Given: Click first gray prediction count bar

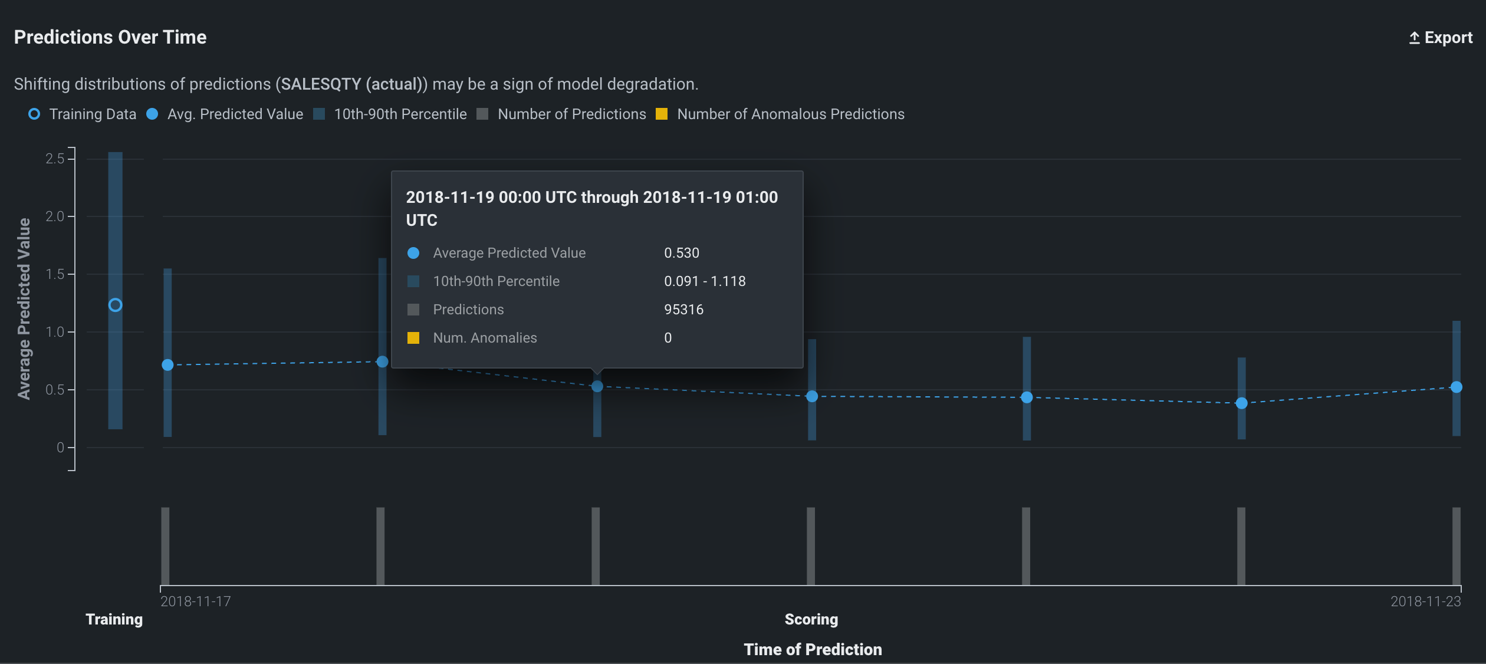Looking at the screenshot, I should tap(165, 545).
